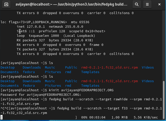This screenshot has width=166, height=121.
Task: Click the kinit avijayan@FEDORAPROJECT.ORG command
Action: [81, 90]
